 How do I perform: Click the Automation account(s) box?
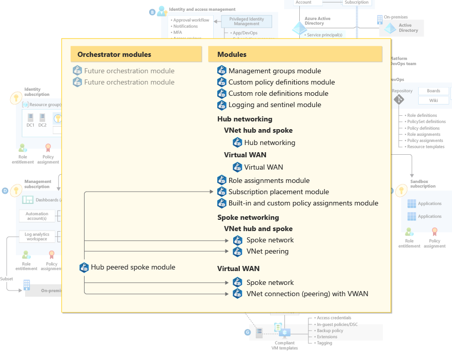pyautogui.click(x=36, y=216)
